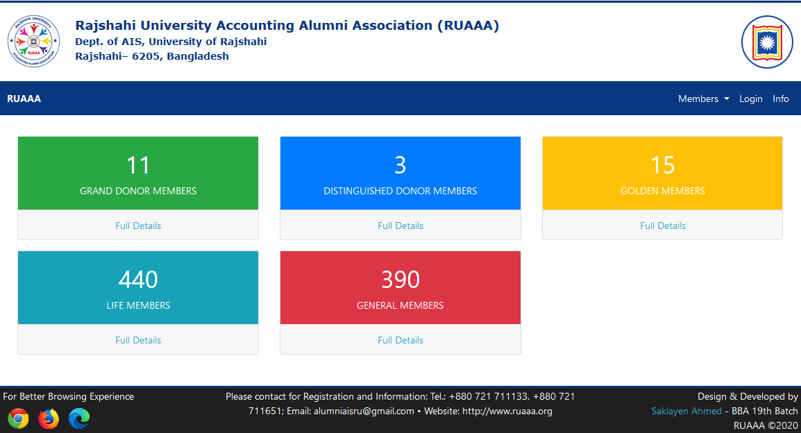The image size is (801, 433).
Task: Click the RUAAA alumni association logo
Action: coord(29,42)
